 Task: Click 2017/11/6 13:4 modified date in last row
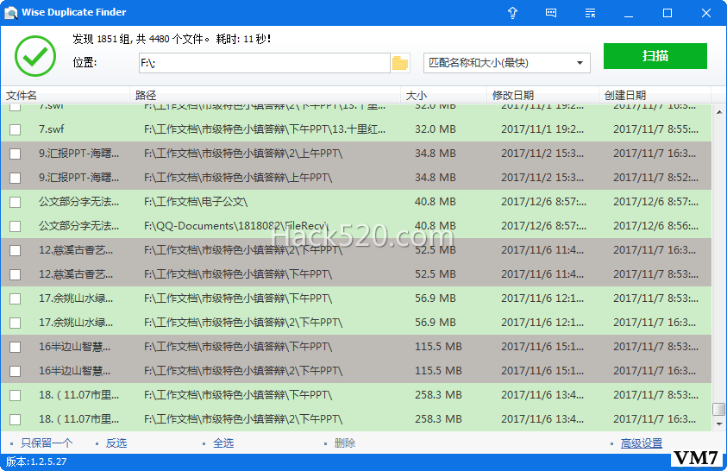[x=542, y=418]
